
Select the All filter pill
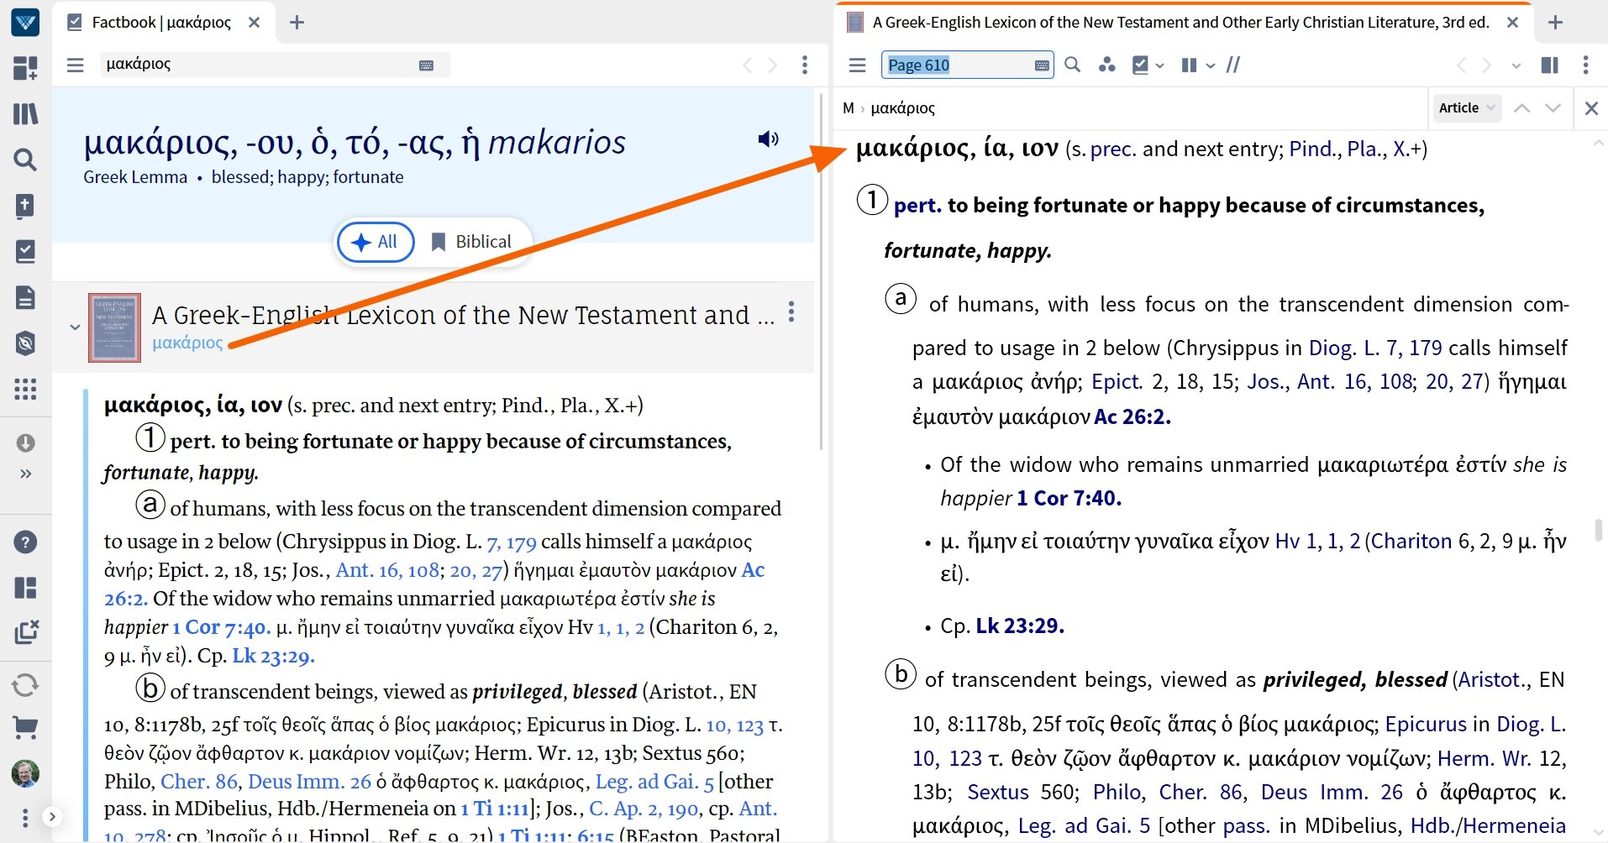[x=376, y=242]
